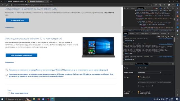Screen dimensions: 180x101
Task: Toggle the gzip encoding checkbox
Action: pos(144,94)
